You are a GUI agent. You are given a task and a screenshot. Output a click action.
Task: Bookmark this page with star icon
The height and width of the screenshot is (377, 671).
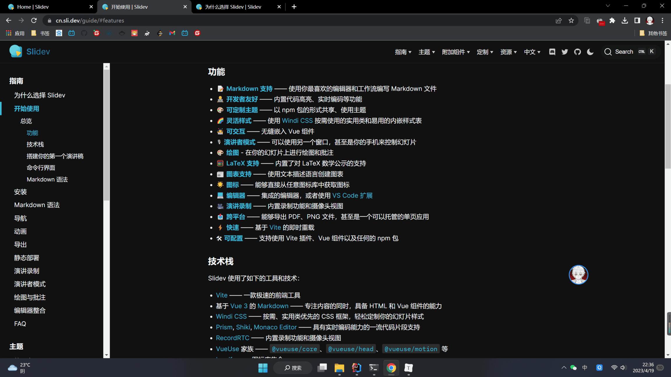(571, 20)
